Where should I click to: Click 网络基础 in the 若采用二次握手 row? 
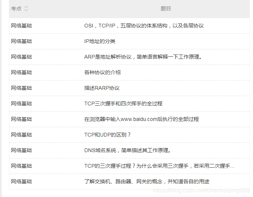coord(22,166)
